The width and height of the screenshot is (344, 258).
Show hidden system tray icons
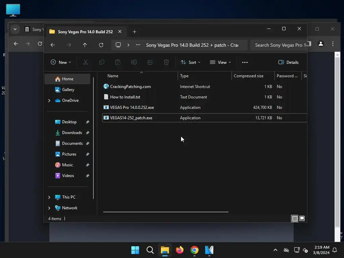(x=275, y=250)
